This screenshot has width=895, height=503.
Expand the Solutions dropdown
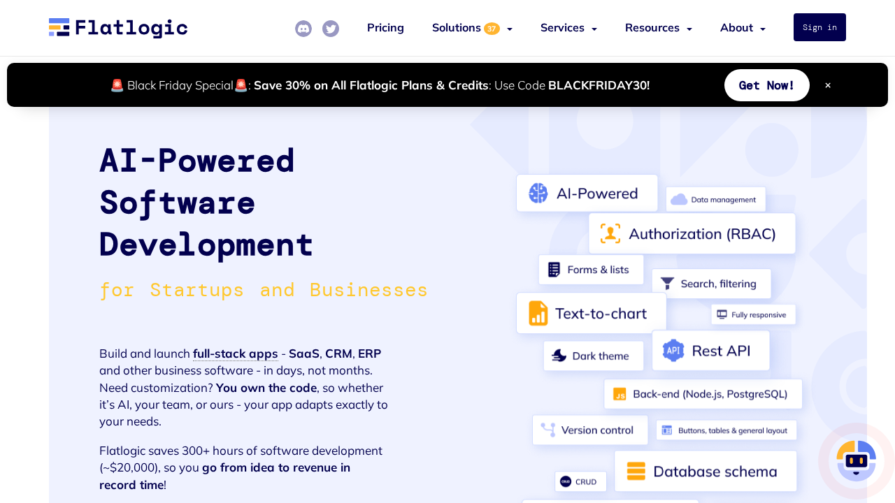tap(472, 28)
